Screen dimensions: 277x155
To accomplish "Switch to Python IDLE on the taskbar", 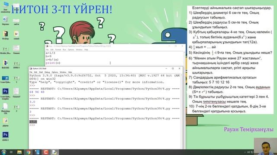I will point(55,152).
